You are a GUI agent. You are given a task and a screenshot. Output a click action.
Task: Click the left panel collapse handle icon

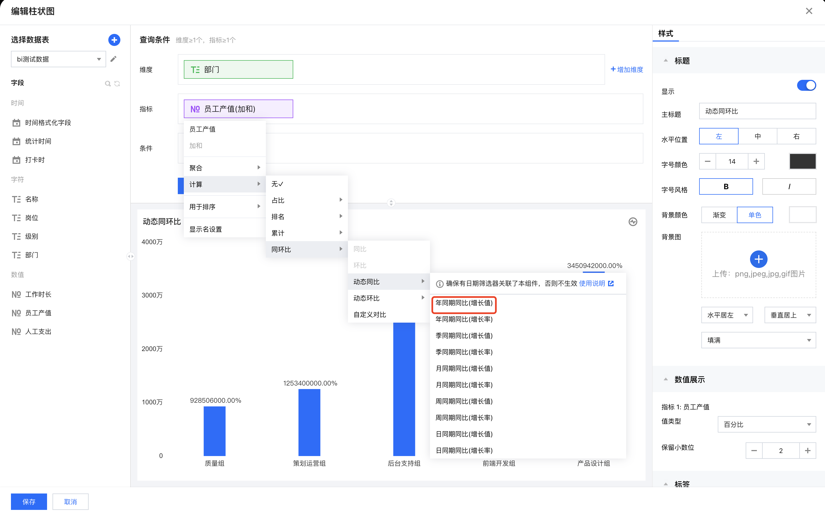click(130, 256)
